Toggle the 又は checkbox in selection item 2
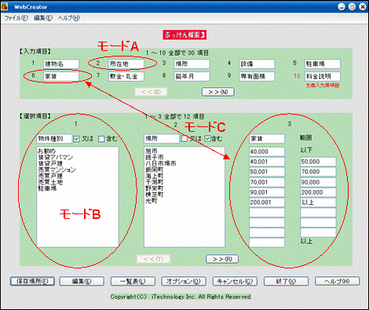The height and width of the screenshot is (310, 369). point(184,139)
